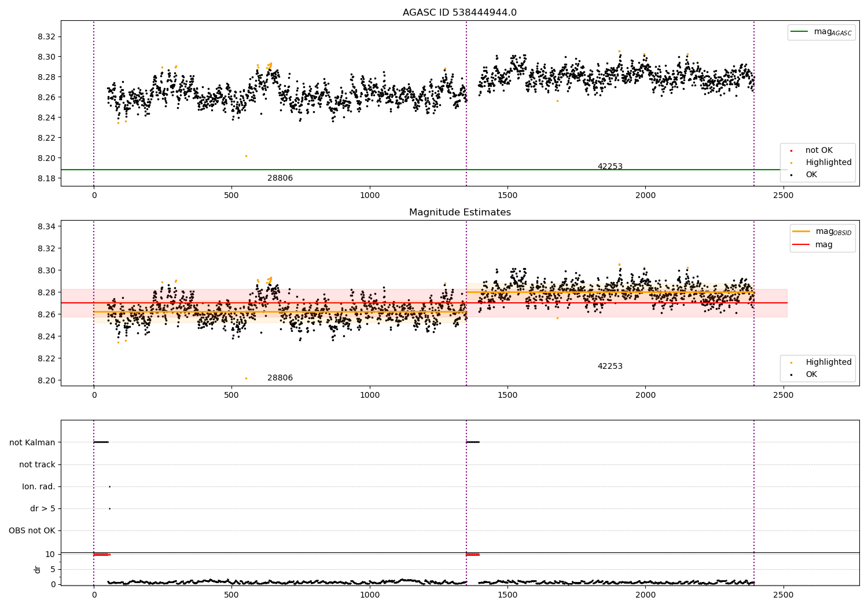Click the 42253 label in Magnitude Estimates plot

pyautogui.click(x=610, y=367)
